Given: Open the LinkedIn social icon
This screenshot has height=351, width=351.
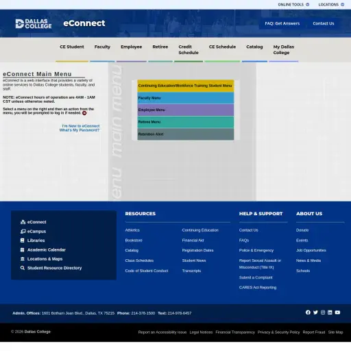Looking at the screenshot, I should pyautogui.click(x=330, y=313).
